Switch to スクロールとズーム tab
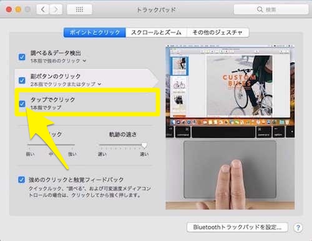The height and width of the screenshot is (241, 312). (x=156, y=32)
